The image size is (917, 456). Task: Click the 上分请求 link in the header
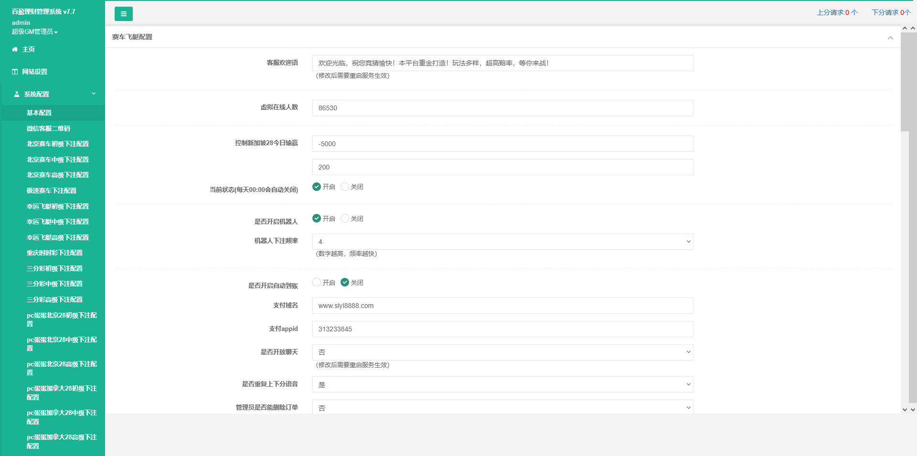coord(837,12)
